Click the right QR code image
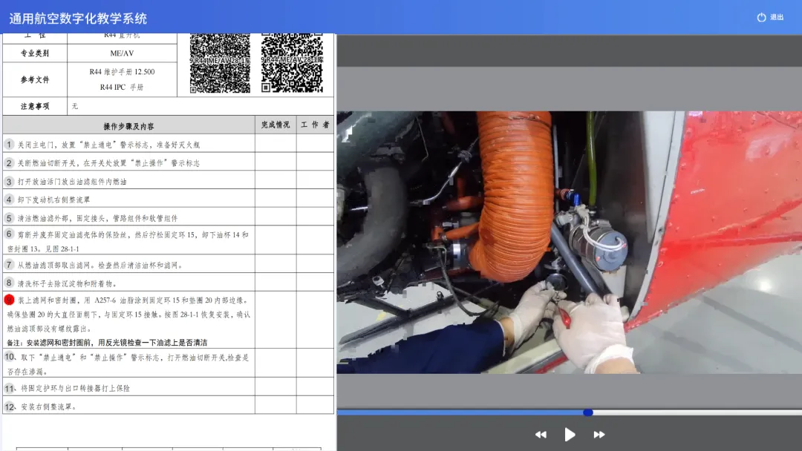 point(291,64)
